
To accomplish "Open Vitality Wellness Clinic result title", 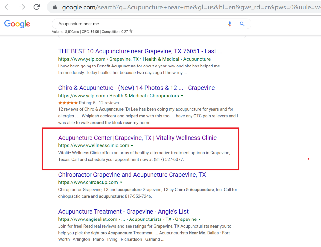I will [x=137, y=138].
